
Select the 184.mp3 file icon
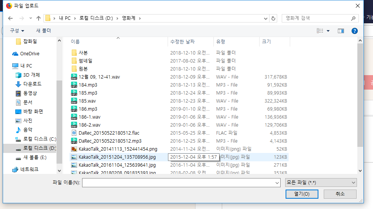click(x=74, y=85)
